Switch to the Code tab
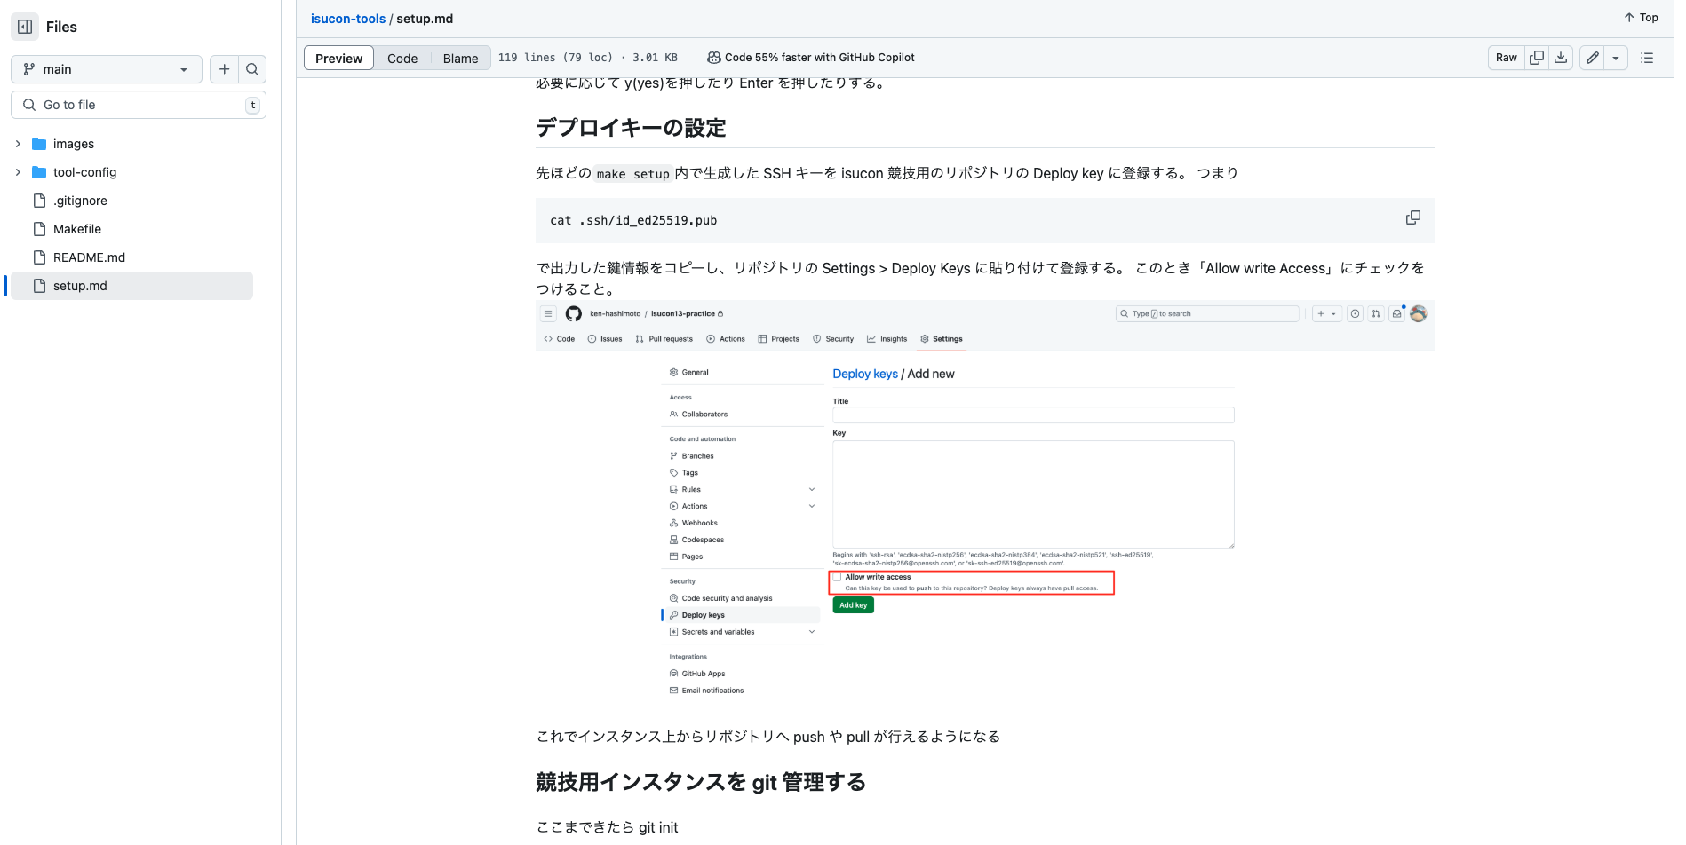Image resolution: width=1686 pixels, height=845 pixels. pyautogui.click(x=402, y=58)
